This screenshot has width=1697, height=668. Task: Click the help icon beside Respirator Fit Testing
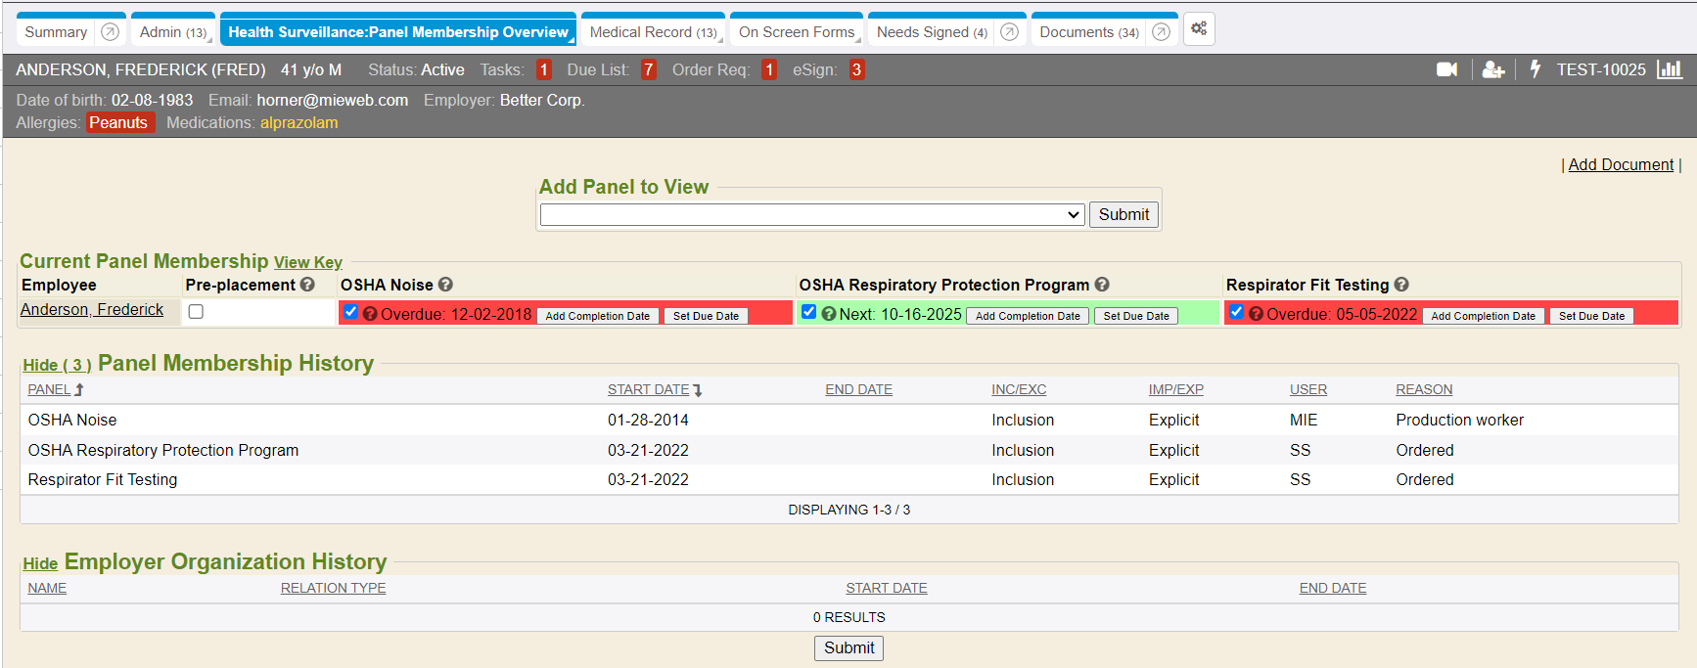[1401, 285]
